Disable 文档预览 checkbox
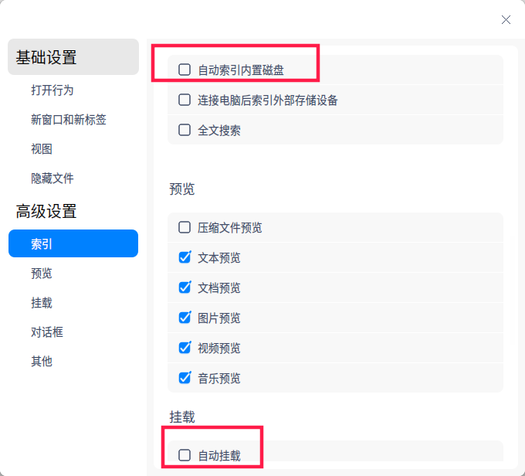525x476 pixels. point(185,287)
